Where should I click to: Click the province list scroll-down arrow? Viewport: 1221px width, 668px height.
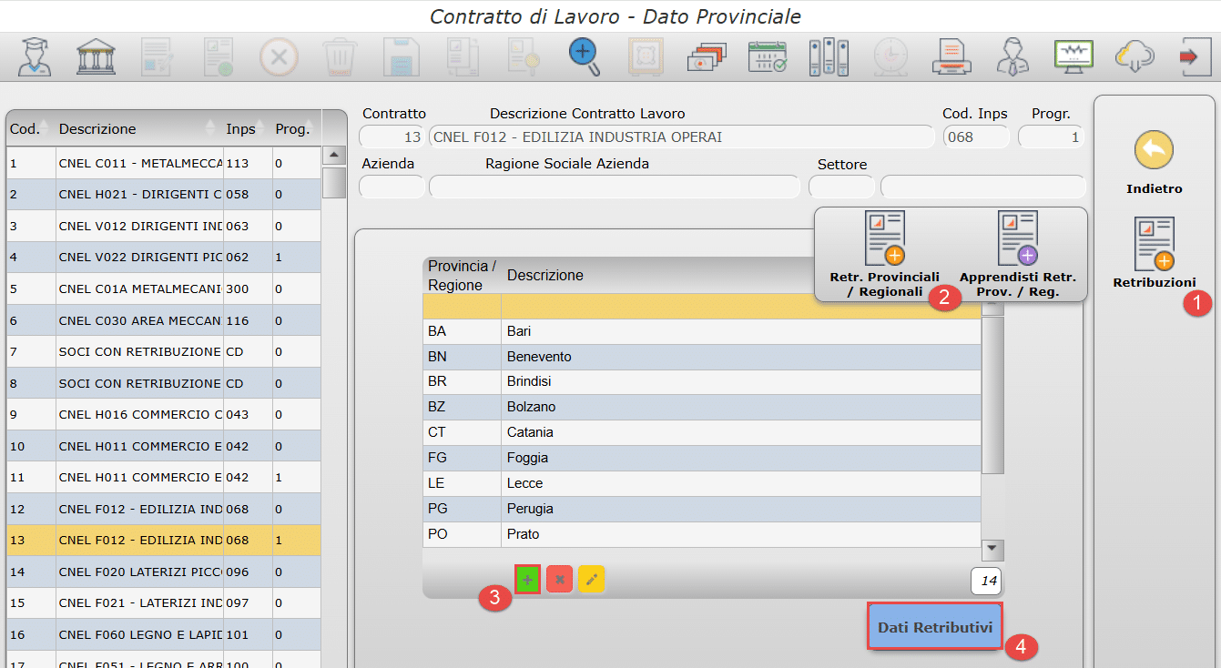click(x=993, y=550)
